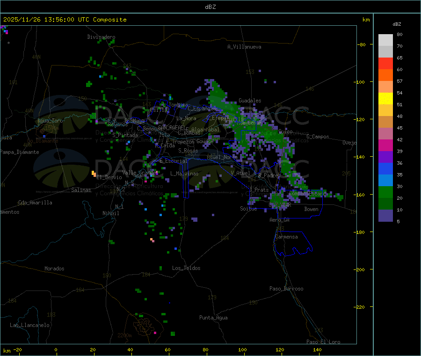Click the Paso_El_Loro map label

tap(323, 342)
